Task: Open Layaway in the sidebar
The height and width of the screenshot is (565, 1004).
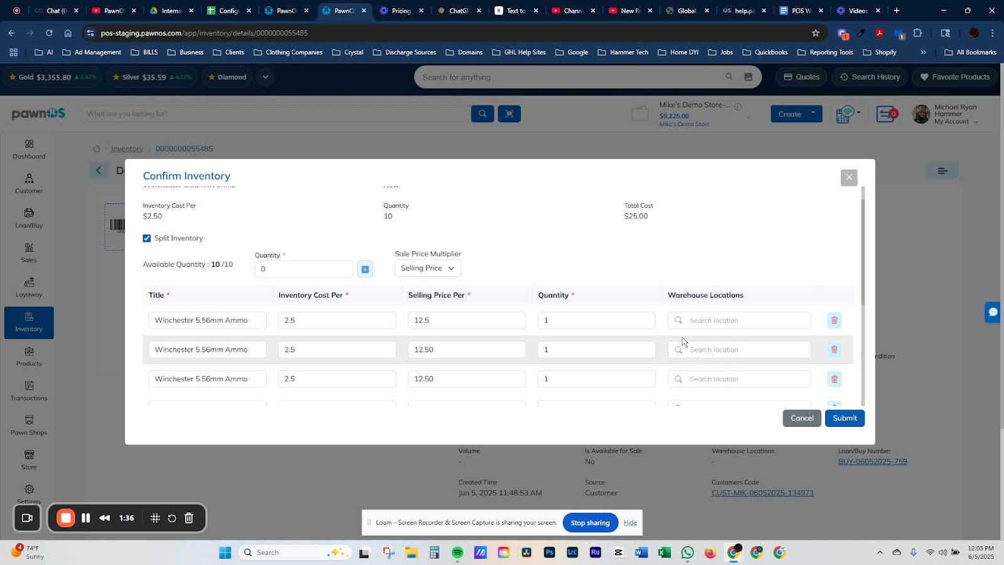Action: [29, 288]
